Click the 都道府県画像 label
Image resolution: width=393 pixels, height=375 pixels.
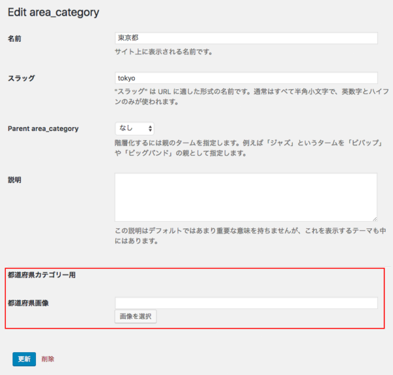click(29, 303)
